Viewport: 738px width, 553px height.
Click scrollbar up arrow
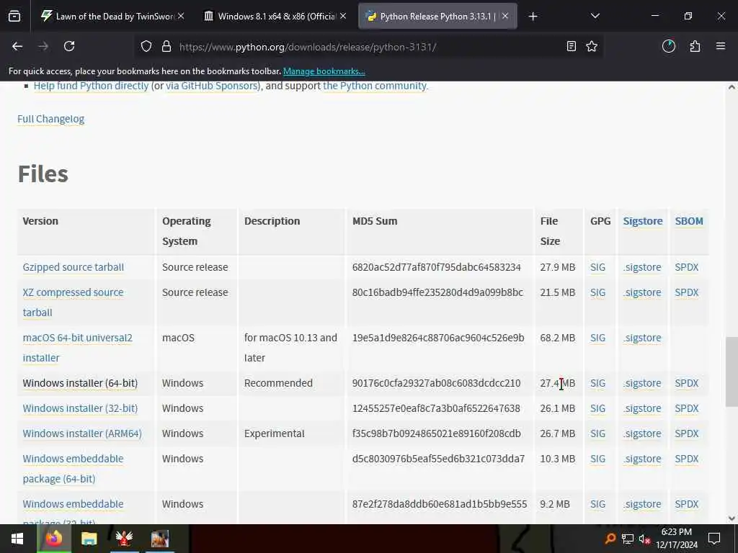(x=732, y=87)
